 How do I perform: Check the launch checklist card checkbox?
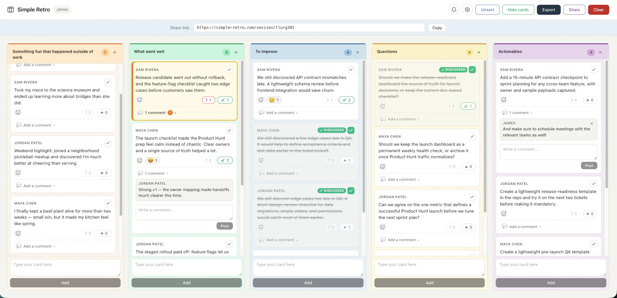pos(229,130)
